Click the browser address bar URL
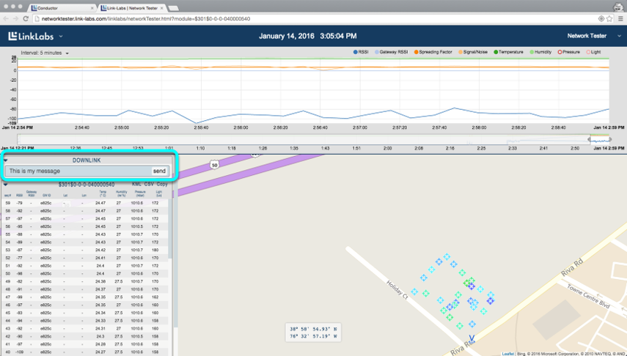The image size is (627, 356). [147, 18]
